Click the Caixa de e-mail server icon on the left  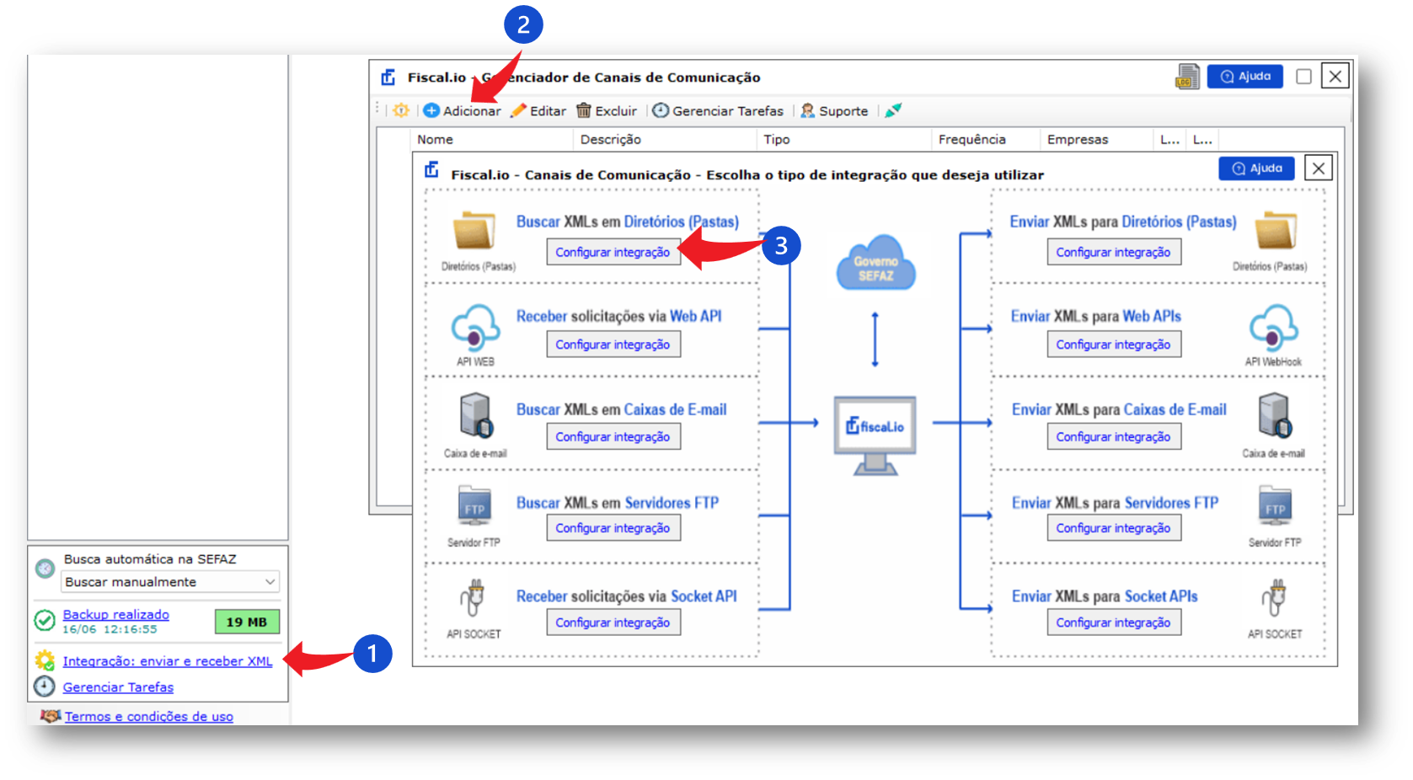pos(476,416)
